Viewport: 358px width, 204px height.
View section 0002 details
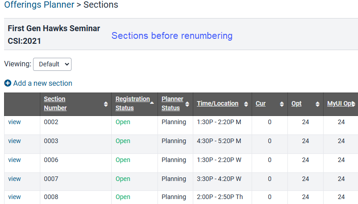[14, 122]
